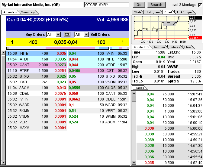Click the buy-side depth color bar

58,48
